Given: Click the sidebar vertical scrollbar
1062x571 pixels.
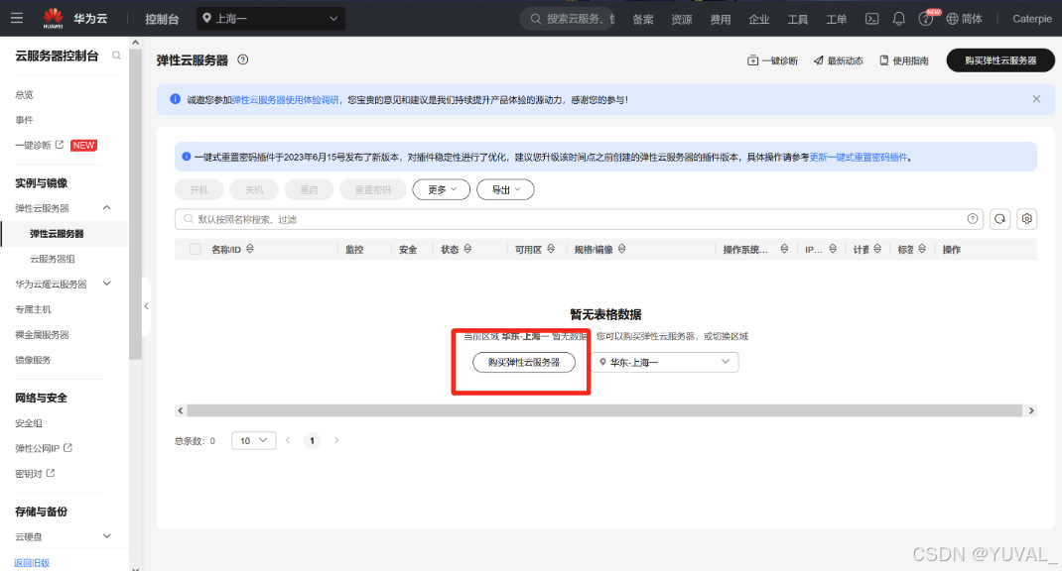Looking at the screenshot, I should pyautogui.click(x=135, y=203).
